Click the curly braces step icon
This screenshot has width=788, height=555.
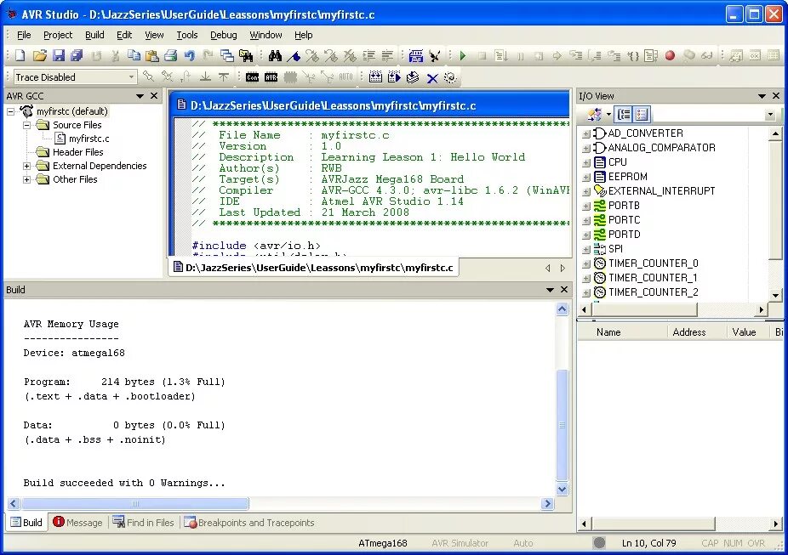pos(633,56)
